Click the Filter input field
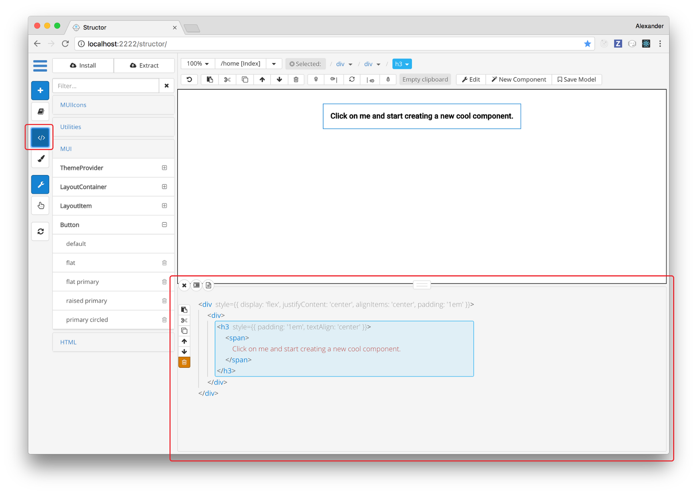 click(x=106, y=86)
